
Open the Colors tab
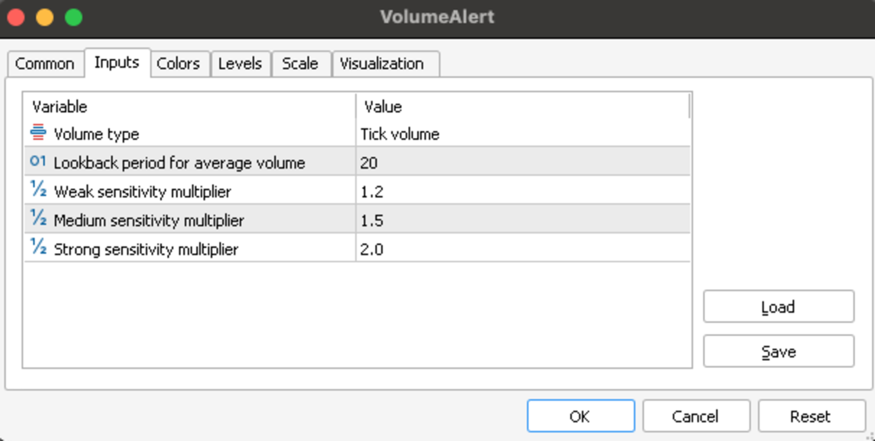178,64
